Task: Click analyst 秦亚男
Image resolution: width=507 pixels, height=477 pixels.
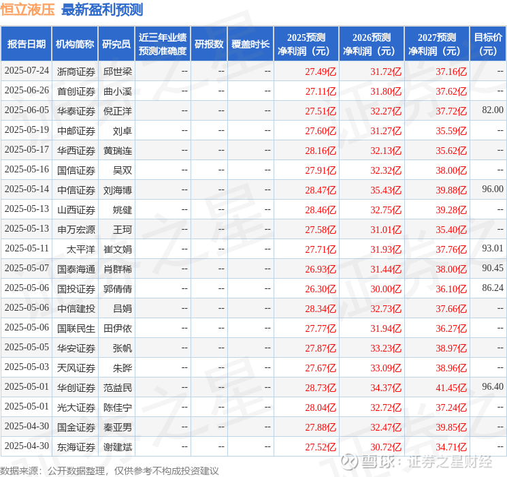Action: click(118, 427)
